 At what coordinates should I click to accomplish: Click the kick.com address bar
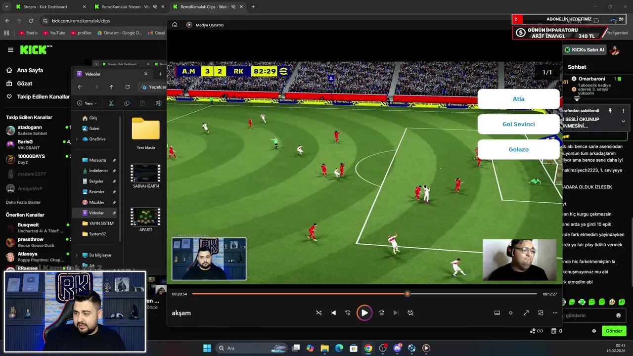81,21
